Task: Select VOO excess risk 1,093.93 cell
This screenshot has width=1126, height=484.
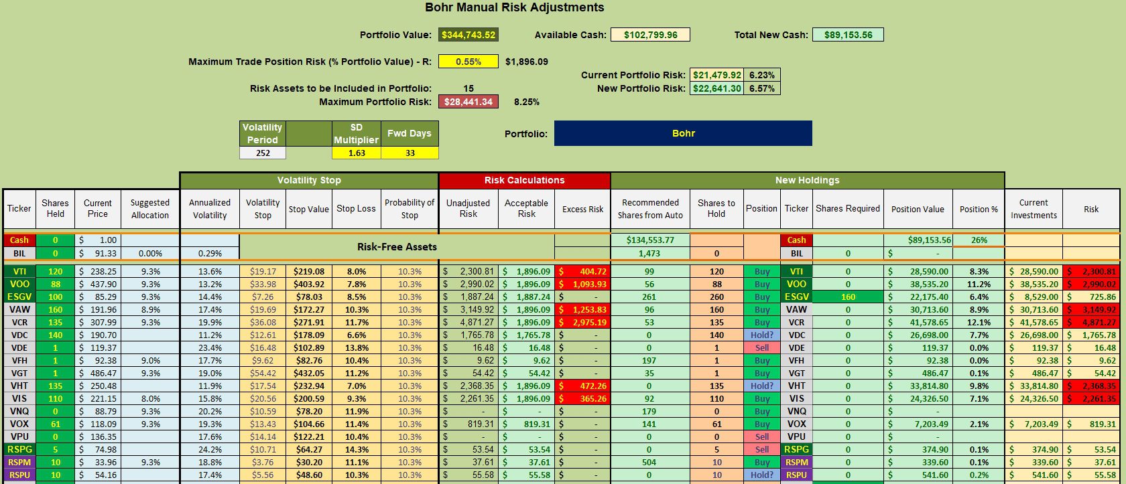Action: tap(582, 284)
